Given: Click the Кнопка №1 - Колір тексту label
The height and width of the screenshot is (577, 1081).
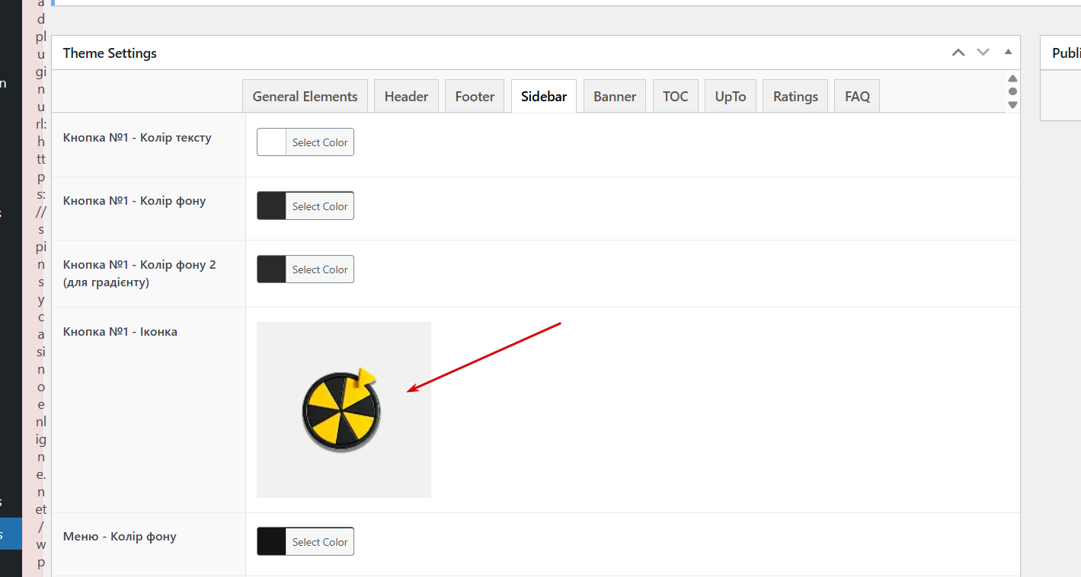Looking at the screenshot, I should (137, 138).
